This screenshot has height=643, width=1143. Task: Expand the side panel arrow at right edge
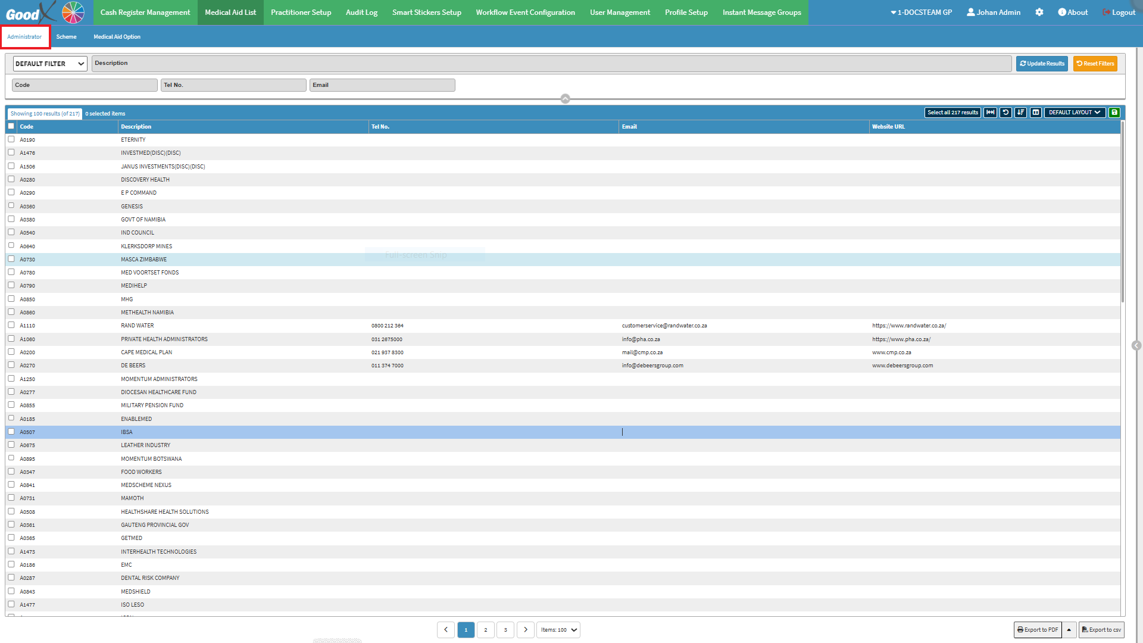click(x=1136, y=346)
